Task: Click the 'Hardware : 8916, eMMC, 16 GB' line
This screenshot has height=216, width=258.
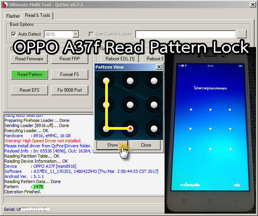Action: pos(38,136)
